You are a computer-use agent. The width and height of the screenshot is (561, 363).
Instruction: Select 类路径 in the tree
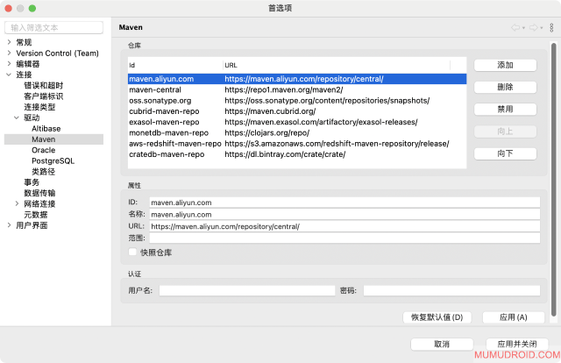point(43,172)
